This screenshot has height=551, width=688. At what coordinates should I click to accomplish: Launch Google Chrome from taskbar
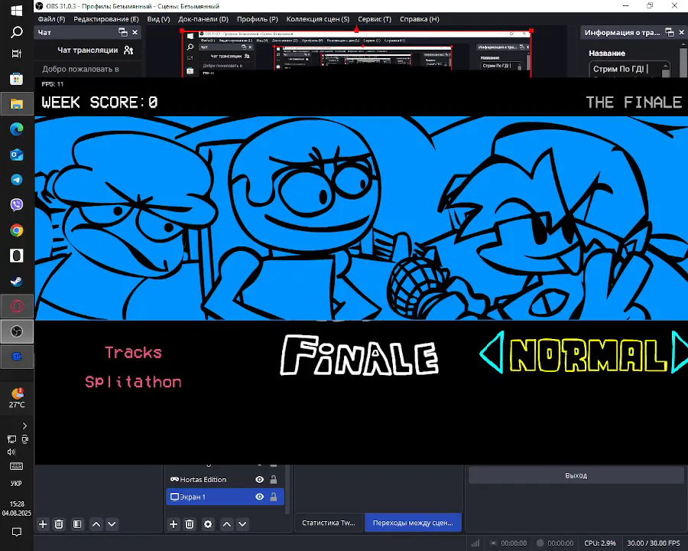pyautogui.click(x=17, y=230)
